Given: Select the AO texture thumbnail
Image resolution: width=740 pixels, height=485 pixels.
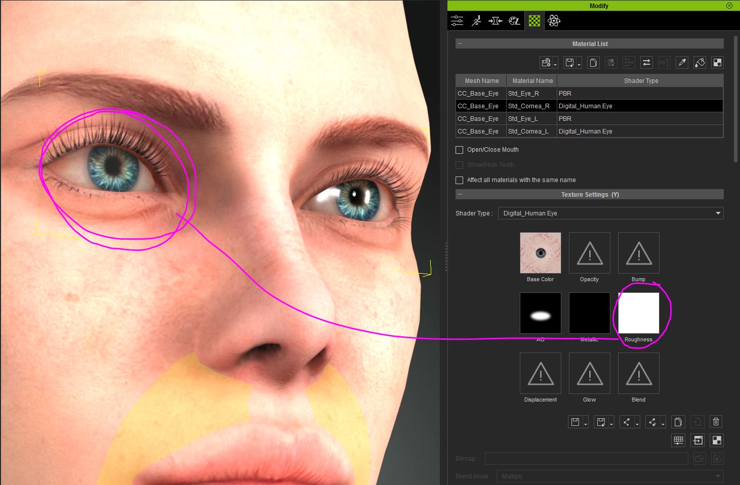Looking at the screenshot, I should pos(541,313).
